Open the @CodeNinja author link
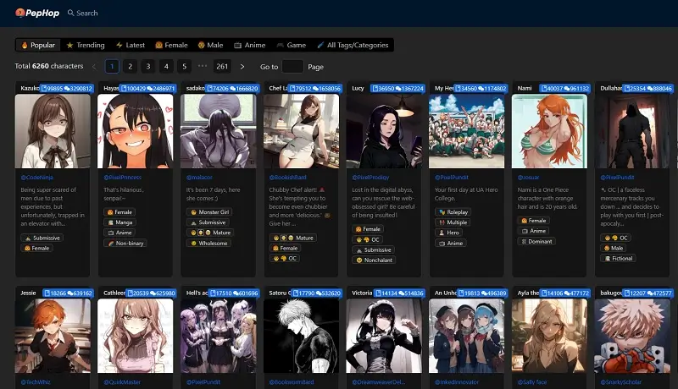Viewport: 678px width, 389px height. pos(37,178)
